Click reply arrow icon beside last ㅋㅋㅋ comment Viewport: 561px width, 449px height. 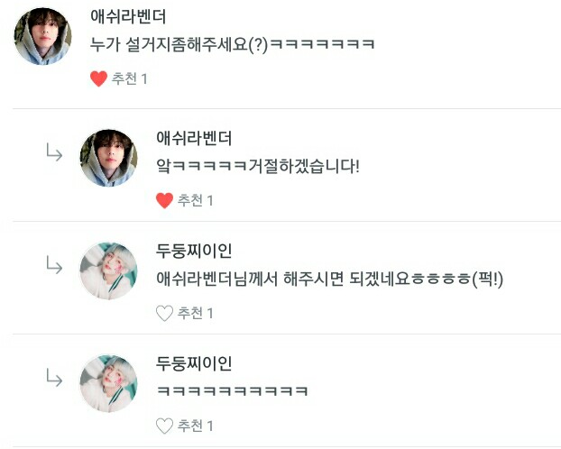pyautogui.click(x=54, y=378)
